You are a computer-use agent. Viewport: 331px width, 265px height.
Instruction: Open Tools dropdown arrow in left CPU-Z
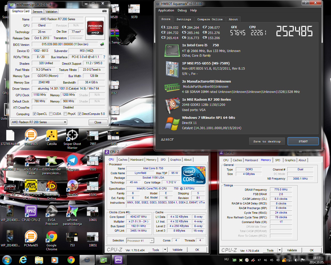tap(165, 250)
